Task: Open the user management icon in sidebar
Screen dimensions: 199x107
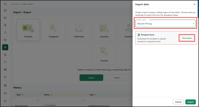Action: pyautogui.click(x=5, y=77)
